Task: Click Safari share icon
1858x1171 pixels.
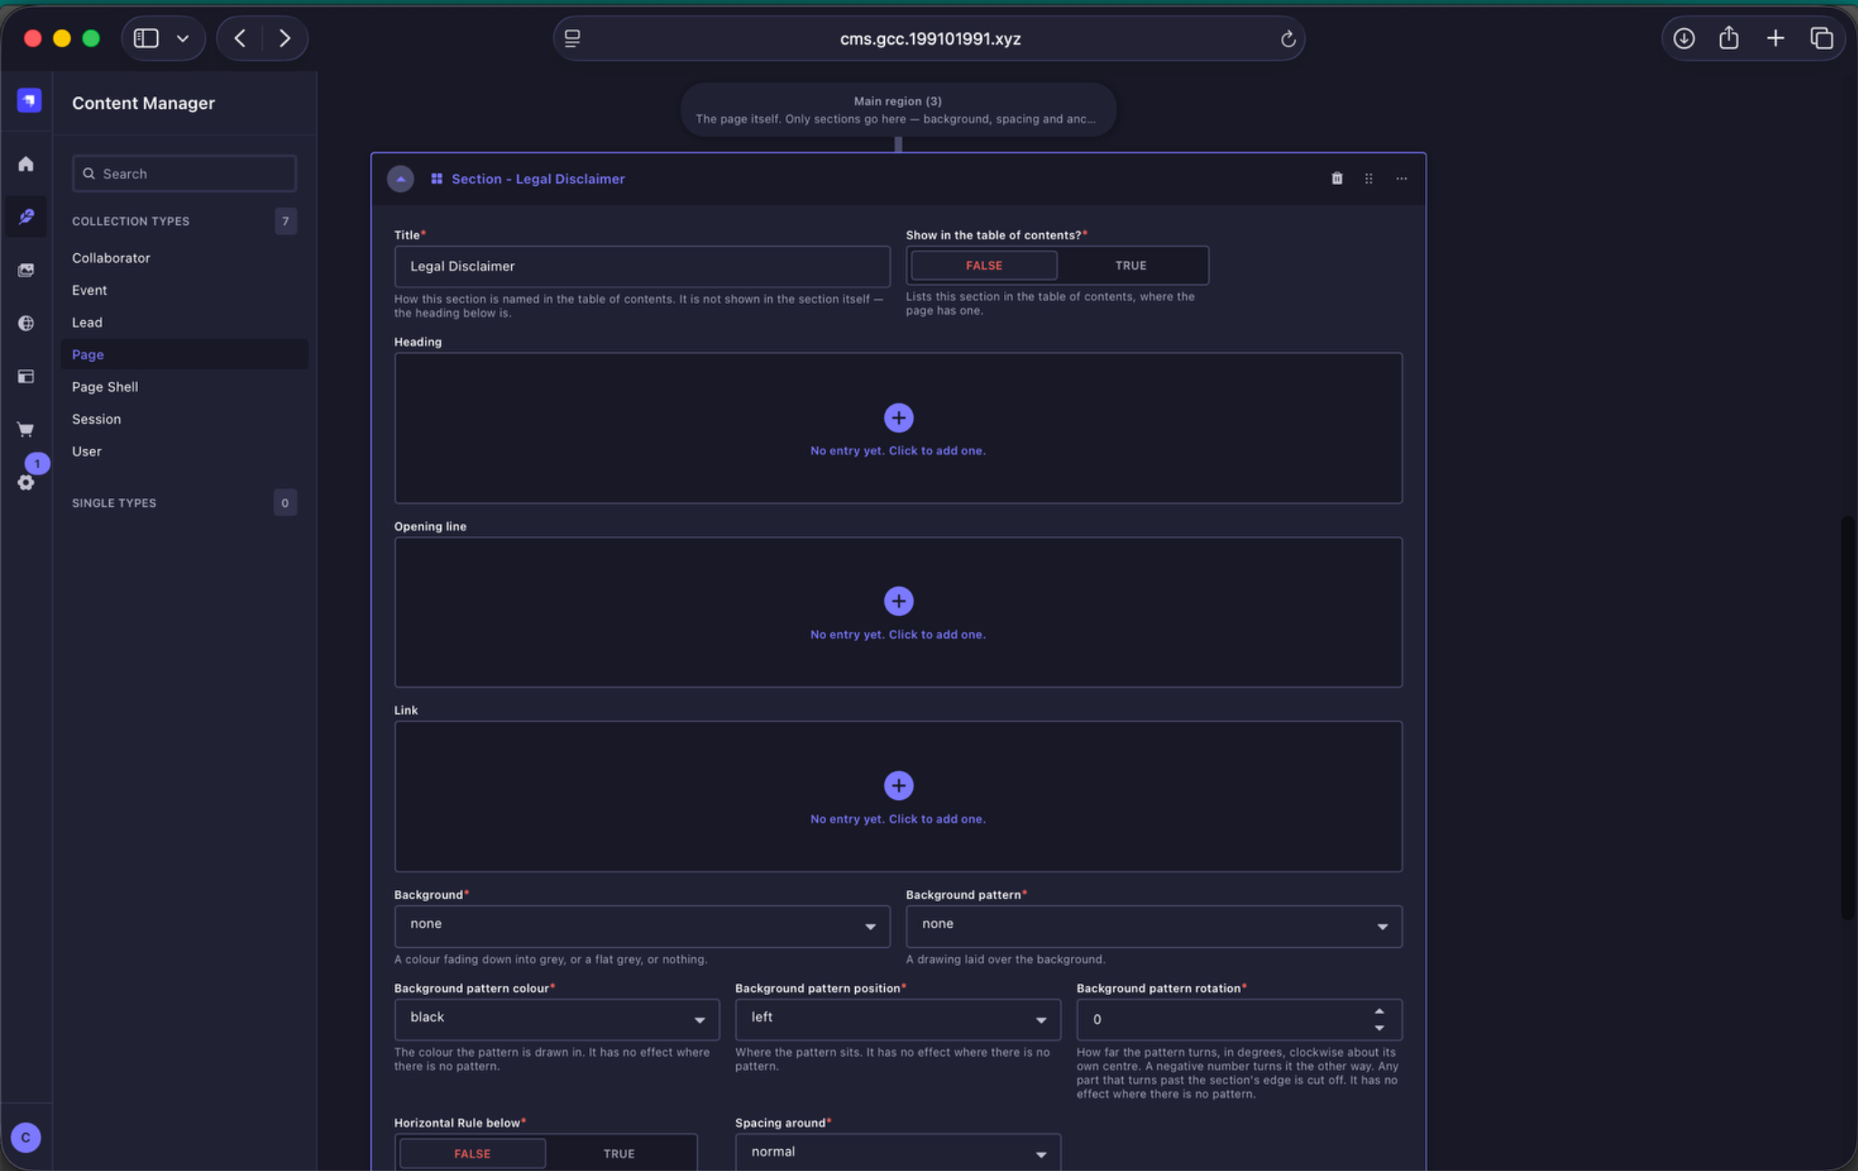Action: point(1729,38)
